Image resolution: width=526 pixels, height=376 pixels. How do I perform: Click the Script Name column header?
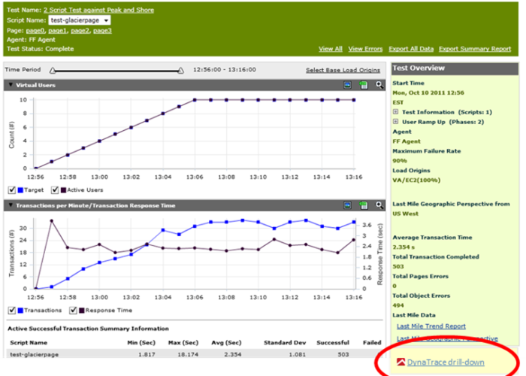[x=29, y=342]
